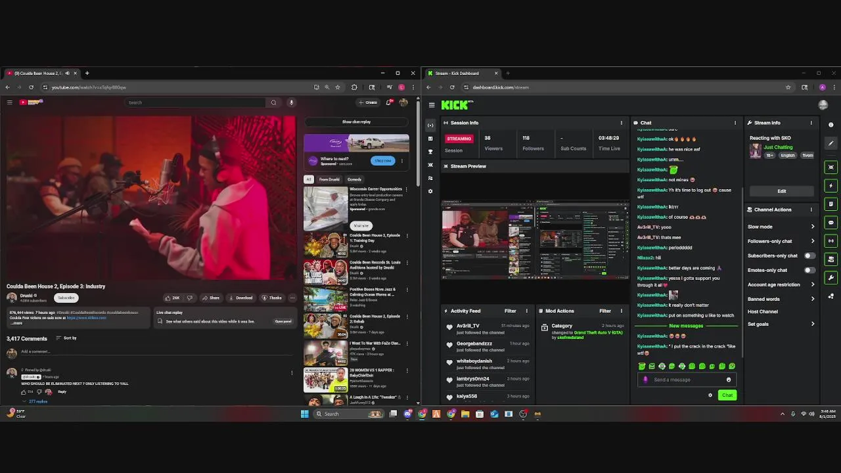
Task: Expand 277 replies on pinned comment
Action: pos(35,401)
